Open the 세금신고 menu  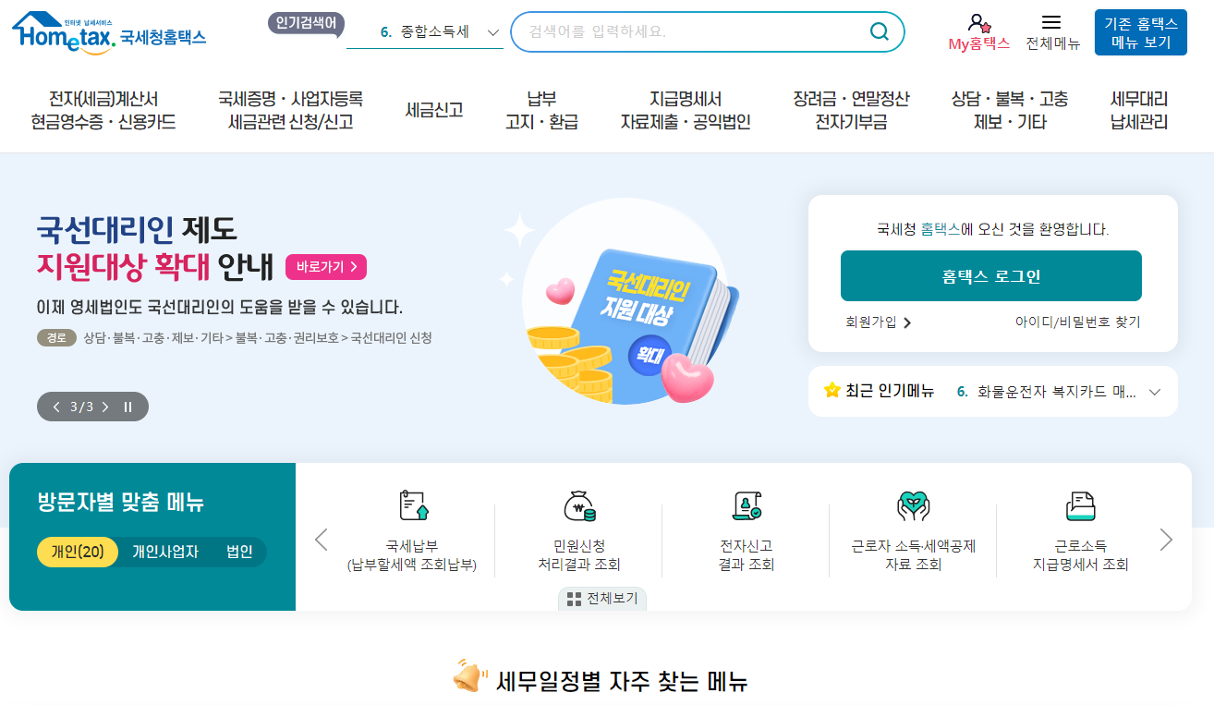434,109
